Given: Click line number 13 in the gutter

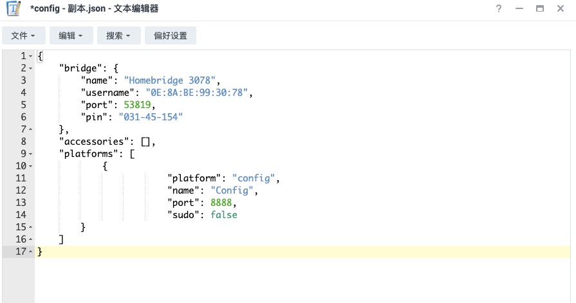Looking at the screenshot, I should 21,203.
